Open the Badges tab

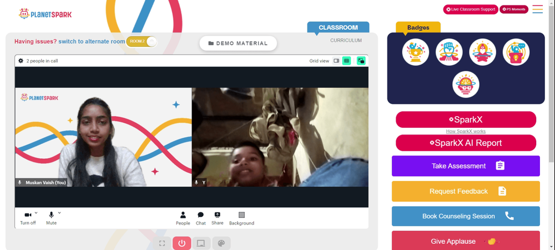coord(418,28)
